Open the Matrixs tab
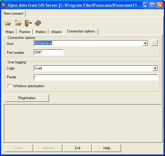The height and width of the screenshot is (156, 165). [x=41, y=32]
